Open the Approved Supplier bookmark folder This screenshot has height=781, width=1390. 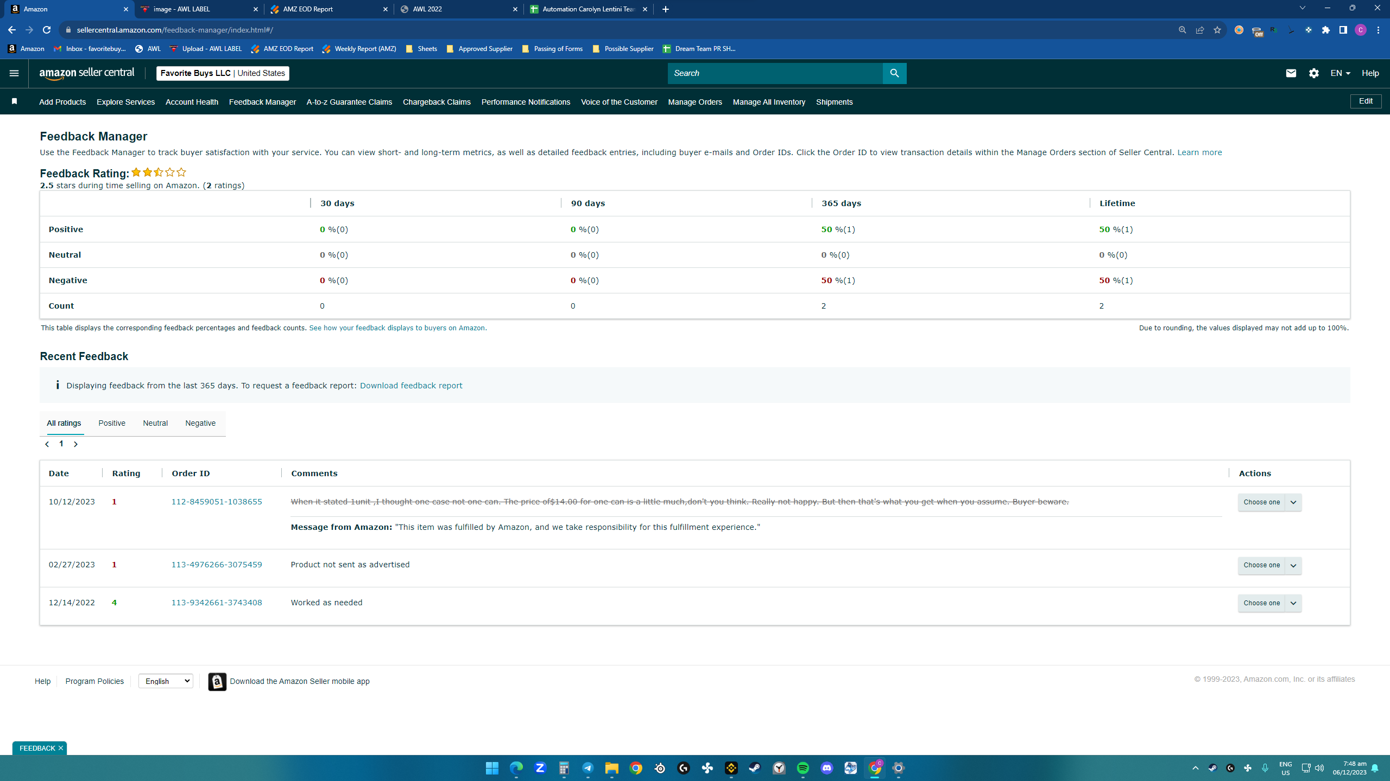[x=479, y=49]
